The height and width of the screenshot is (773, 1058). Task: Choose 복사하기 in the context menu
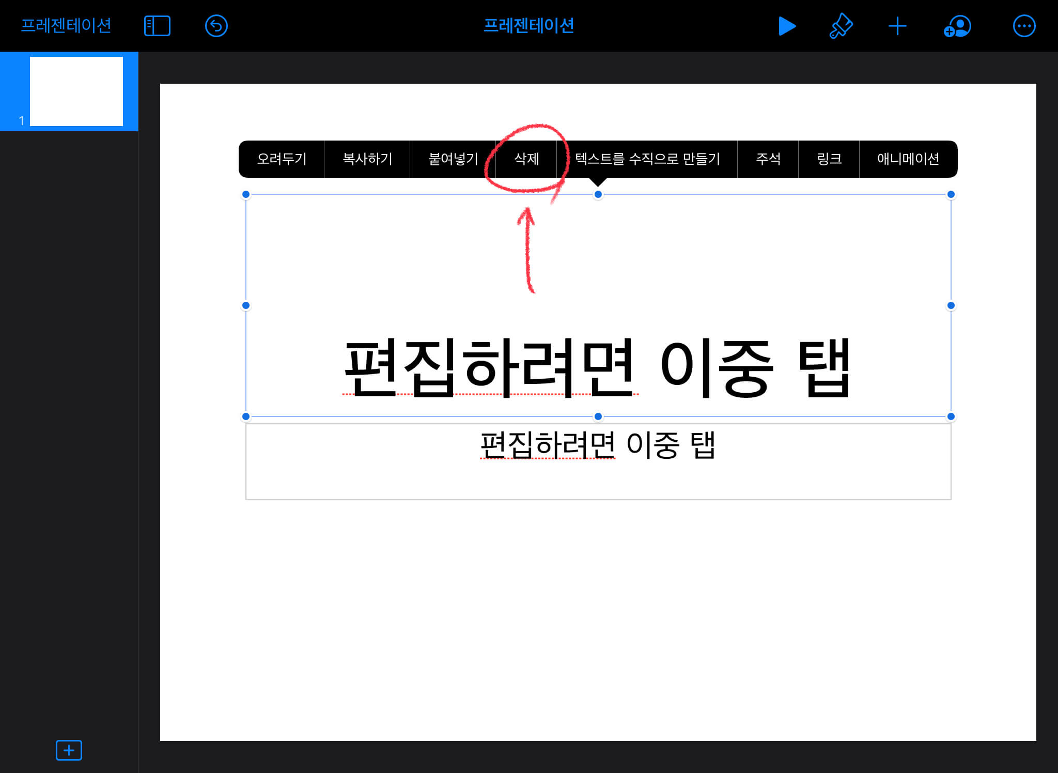point(367,159)
